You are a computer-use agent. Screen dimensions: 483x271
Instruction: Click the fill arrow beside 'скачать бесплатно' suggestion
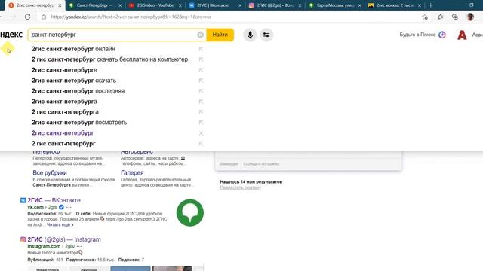(x=201, y=59)
